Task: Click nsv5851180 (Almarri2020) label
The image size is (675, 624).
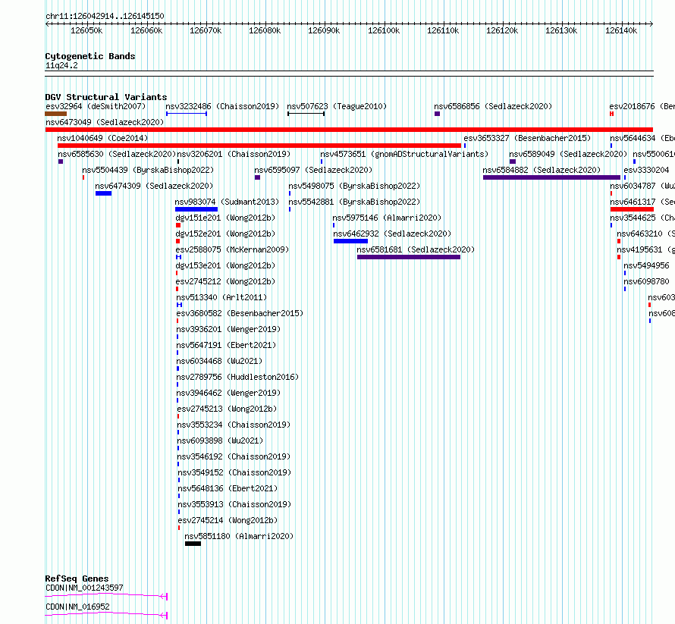Action: 239,536
